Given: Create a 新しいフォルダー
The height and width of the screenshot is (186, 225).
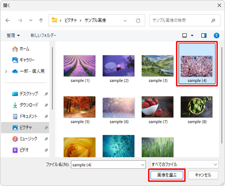Looking at the screenshot, I should 43,36.
